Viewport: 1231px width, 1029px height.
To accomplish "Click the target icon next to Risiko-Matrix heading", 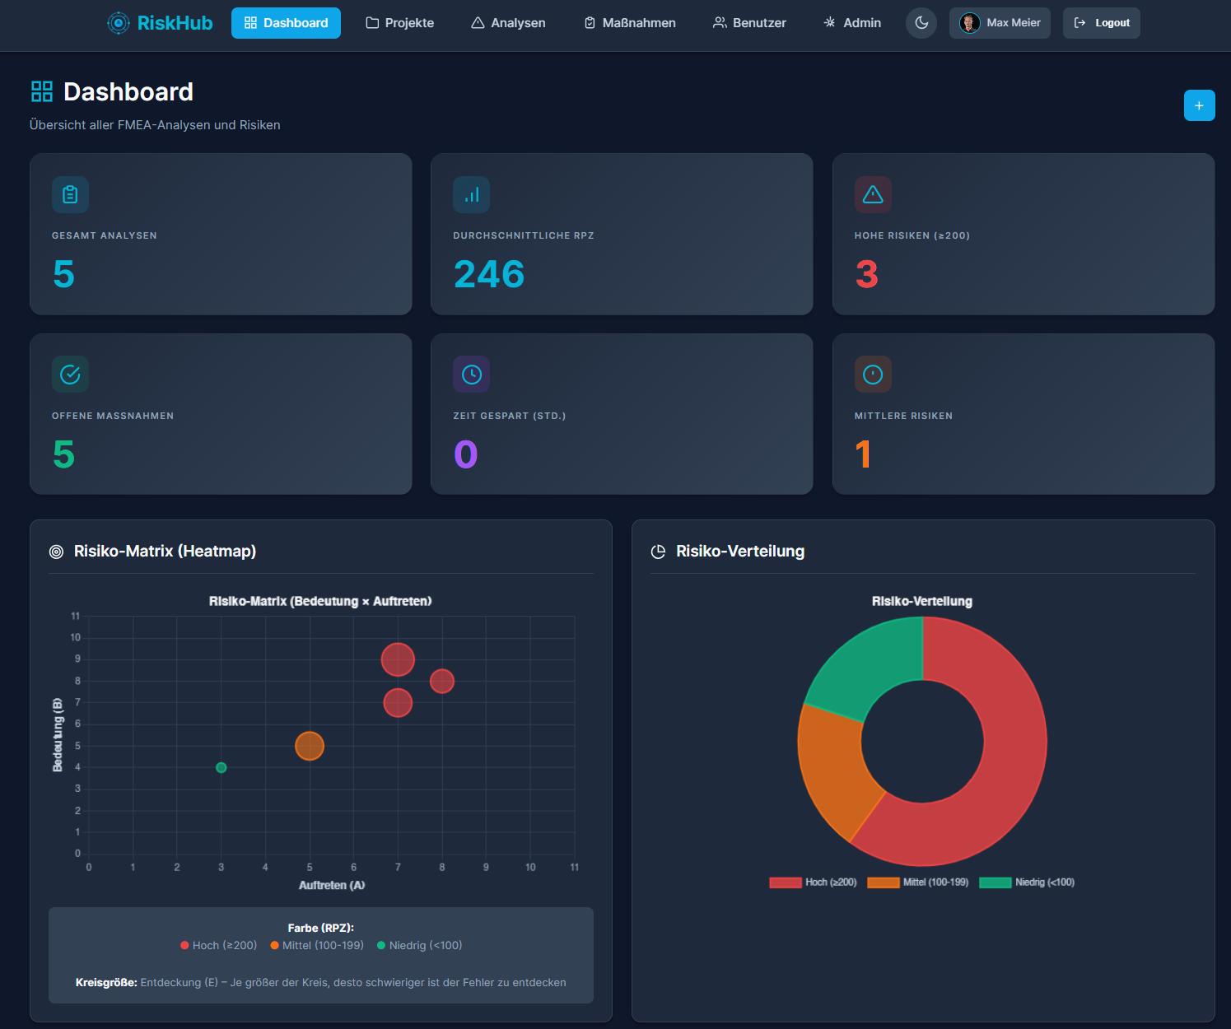I will point(56,552).
